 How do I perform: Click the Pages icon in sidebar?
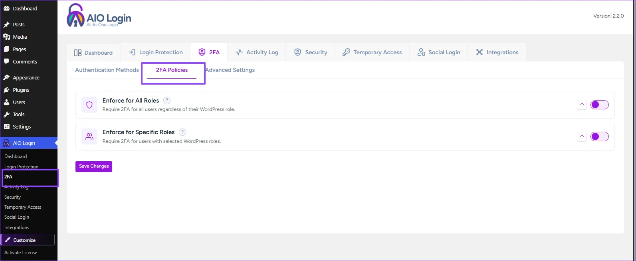[x=6, y=49]
